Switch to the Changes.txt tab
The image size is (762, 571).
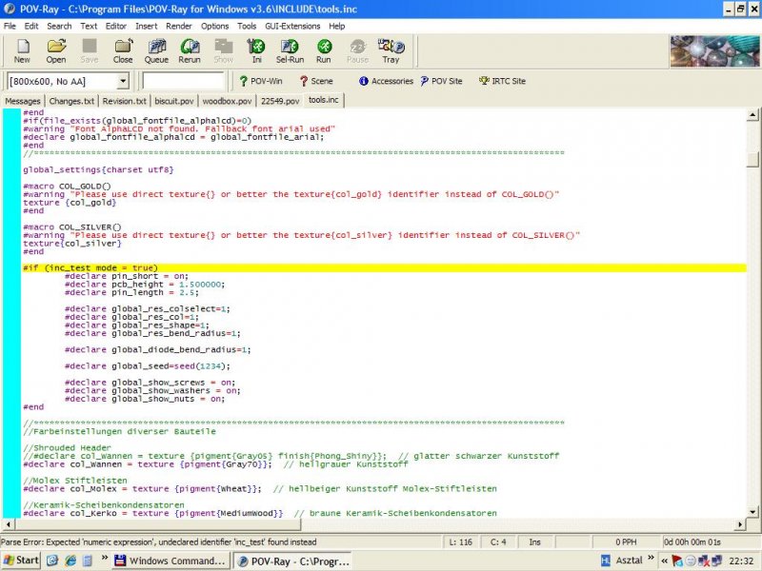[71, 101]
